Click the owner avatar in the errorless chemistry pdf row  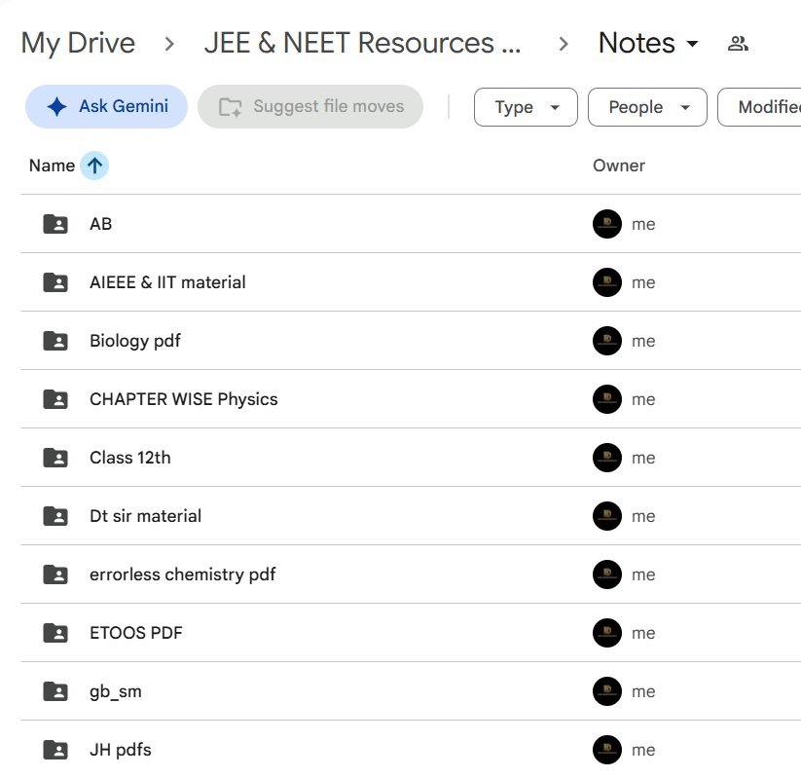(x=607, y=574)
